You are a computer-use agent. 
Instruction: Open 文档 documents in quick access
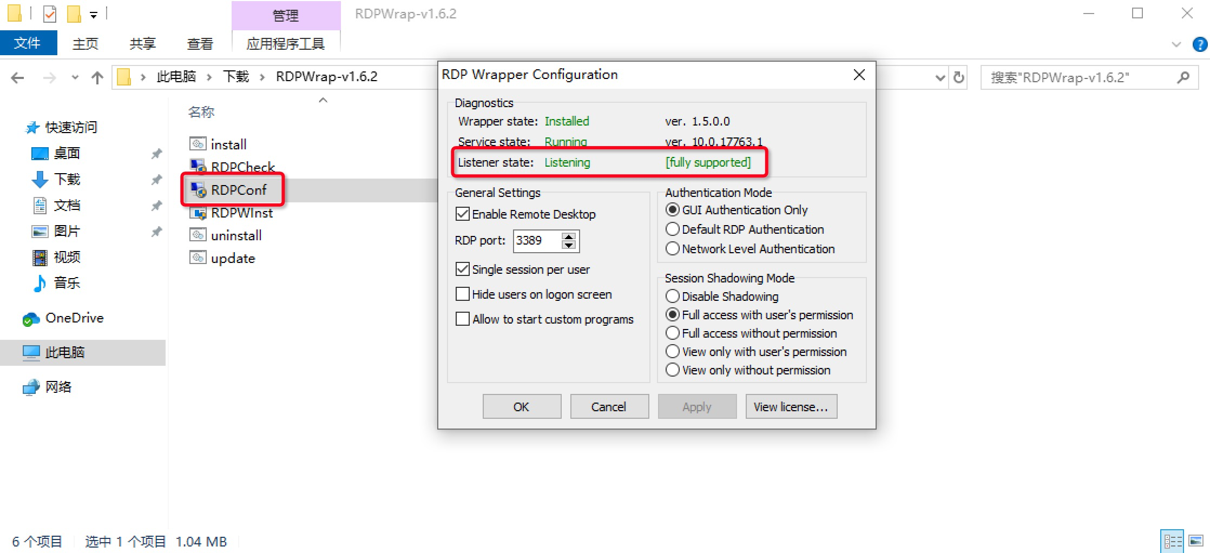coord(56,205)
